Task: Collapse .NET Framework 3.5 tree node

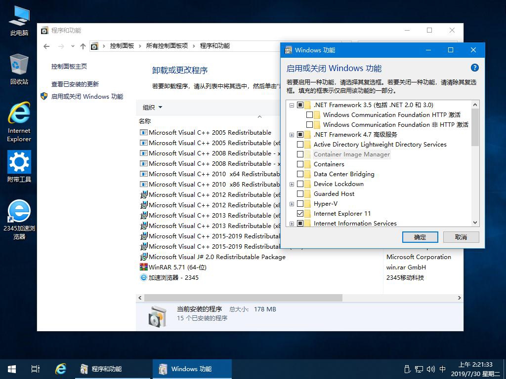Action: coord(292,105)
